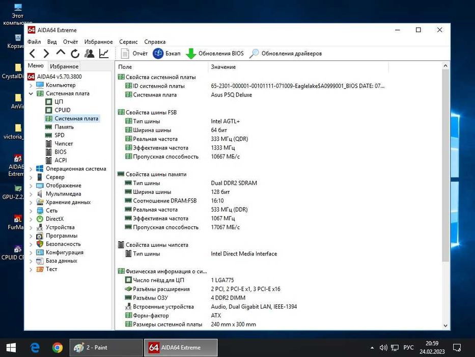Open the Справка menu
This screenshot has width=475, height=357.
pos(154,42)
